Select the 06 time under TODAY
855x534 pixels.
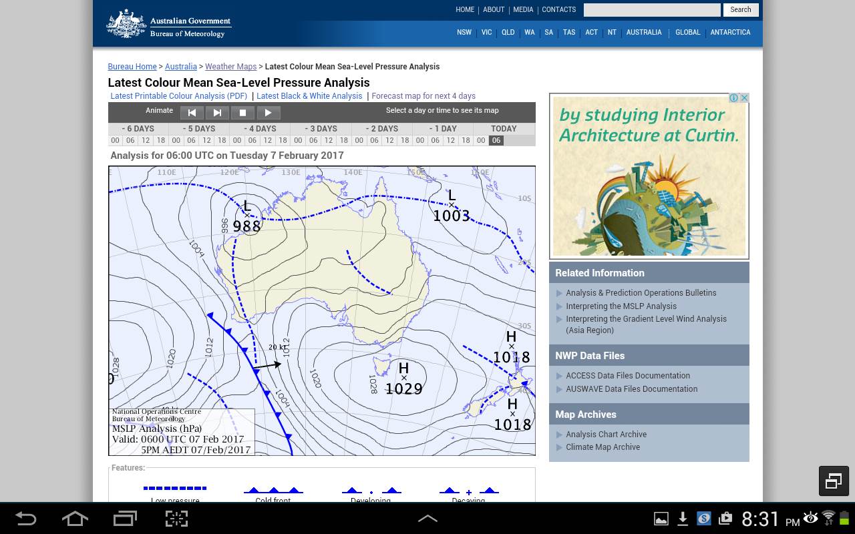pyautogui.click(x=496, y=141)
